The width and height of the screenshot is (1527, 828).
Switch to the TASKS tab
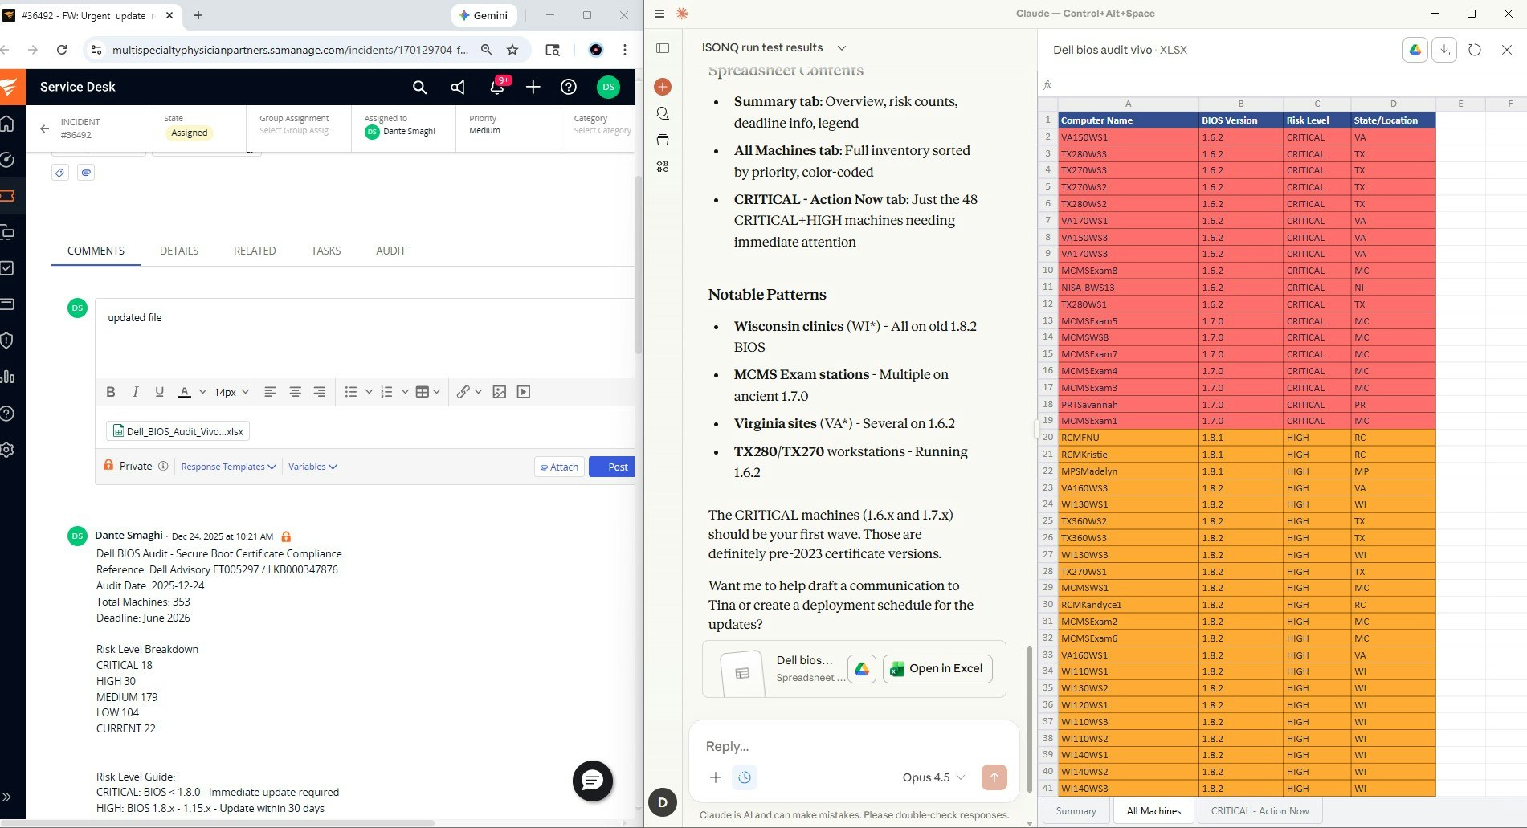click(326, 251)
